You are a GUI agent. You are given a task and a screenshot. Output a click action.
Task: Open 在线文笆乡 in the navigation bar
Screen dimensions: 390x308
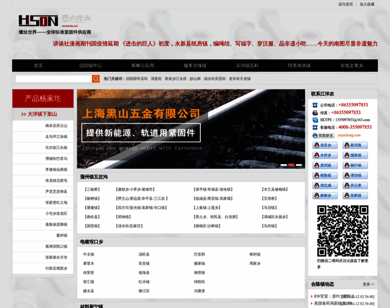[352, 66]
